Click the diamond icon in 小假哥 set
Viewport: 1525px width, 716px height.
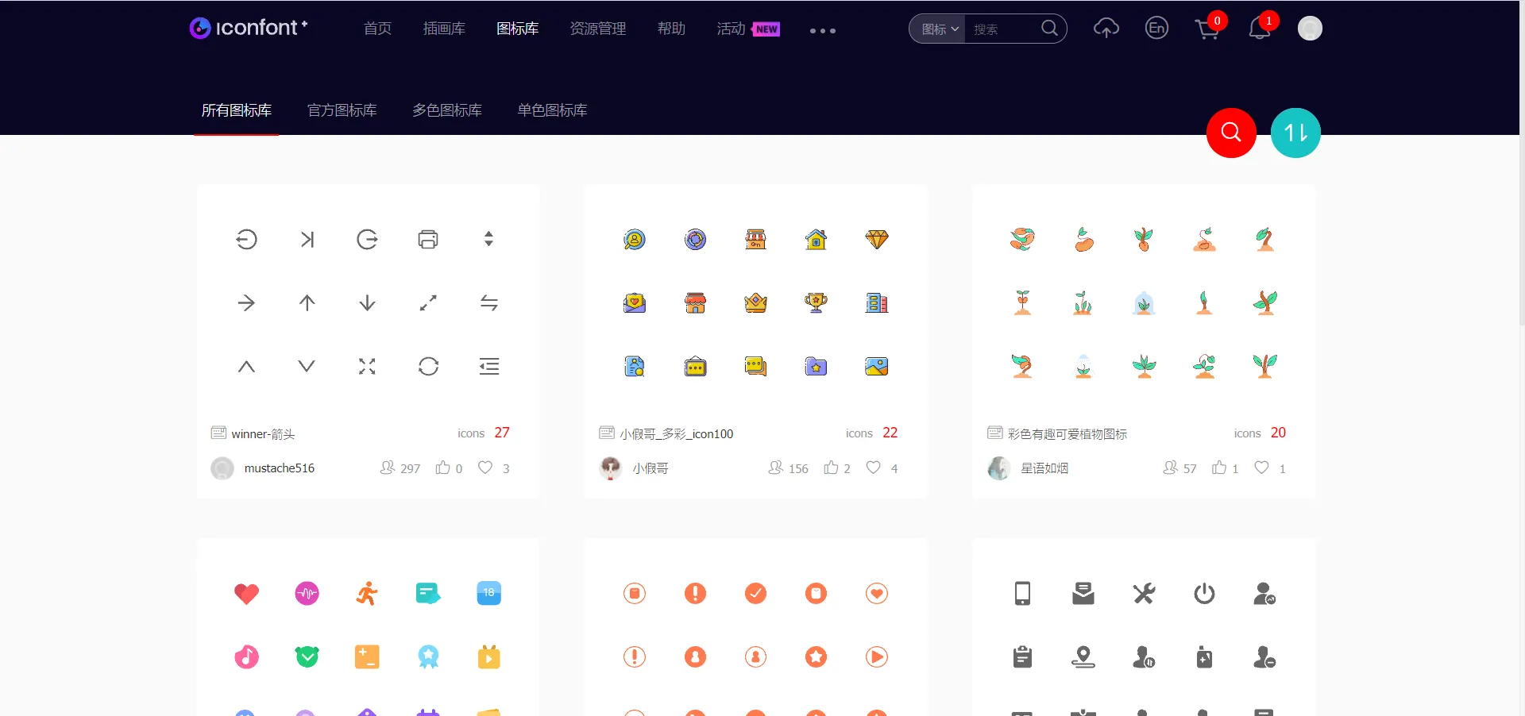(x=877, y=239)
